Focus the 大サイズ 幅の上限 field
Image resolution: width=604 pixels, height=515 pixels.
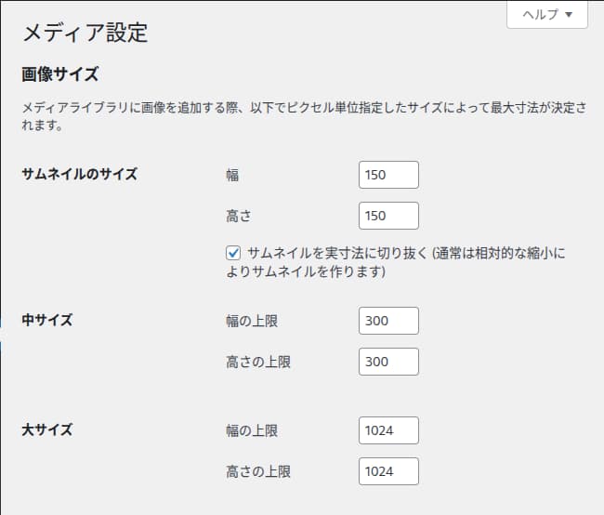click(x=388, y=430)
